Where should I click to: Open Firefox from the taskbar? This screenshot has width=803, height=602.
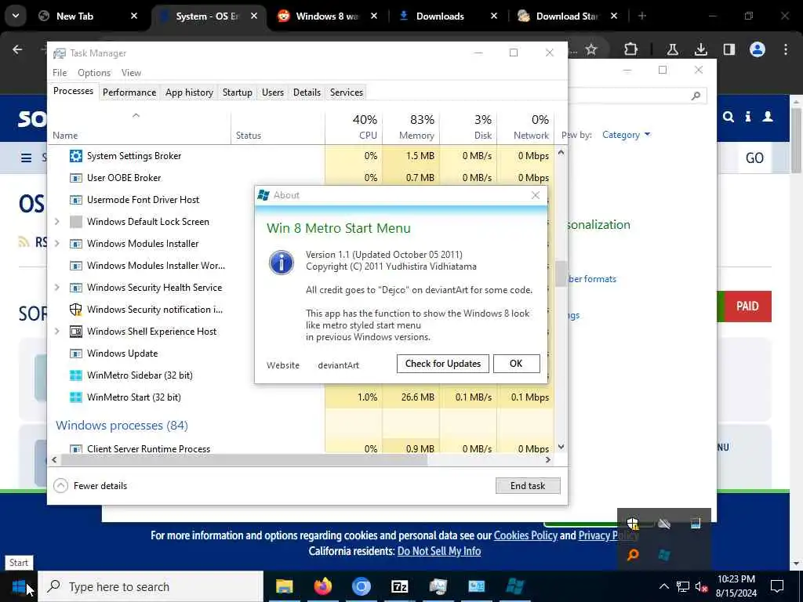coord(322,586)
